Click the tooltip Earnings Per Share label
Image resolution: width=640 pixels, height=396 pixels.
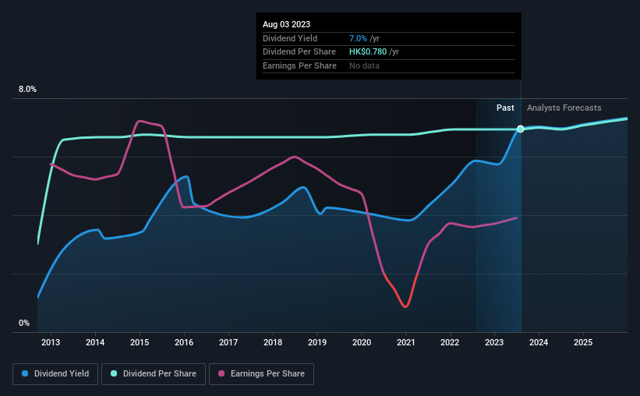point(299,65)
